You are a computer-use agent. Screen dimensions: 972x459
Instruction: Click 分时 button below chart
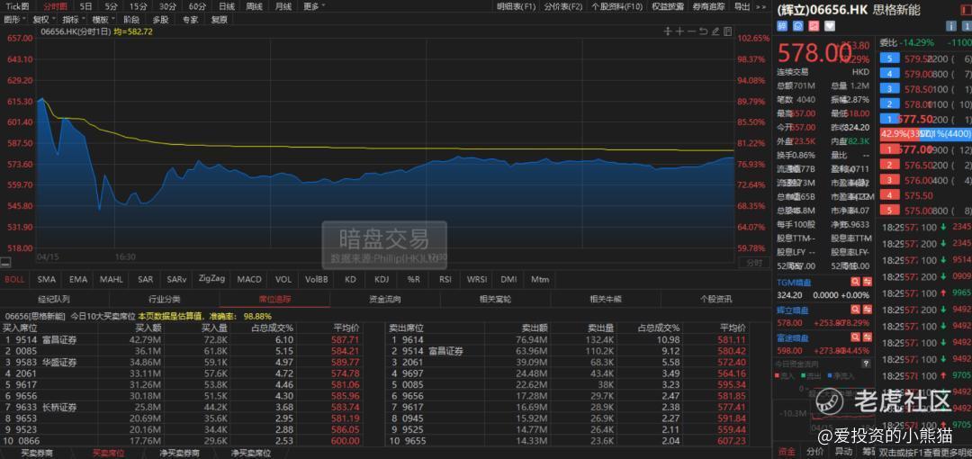click(x=754, y=263)
